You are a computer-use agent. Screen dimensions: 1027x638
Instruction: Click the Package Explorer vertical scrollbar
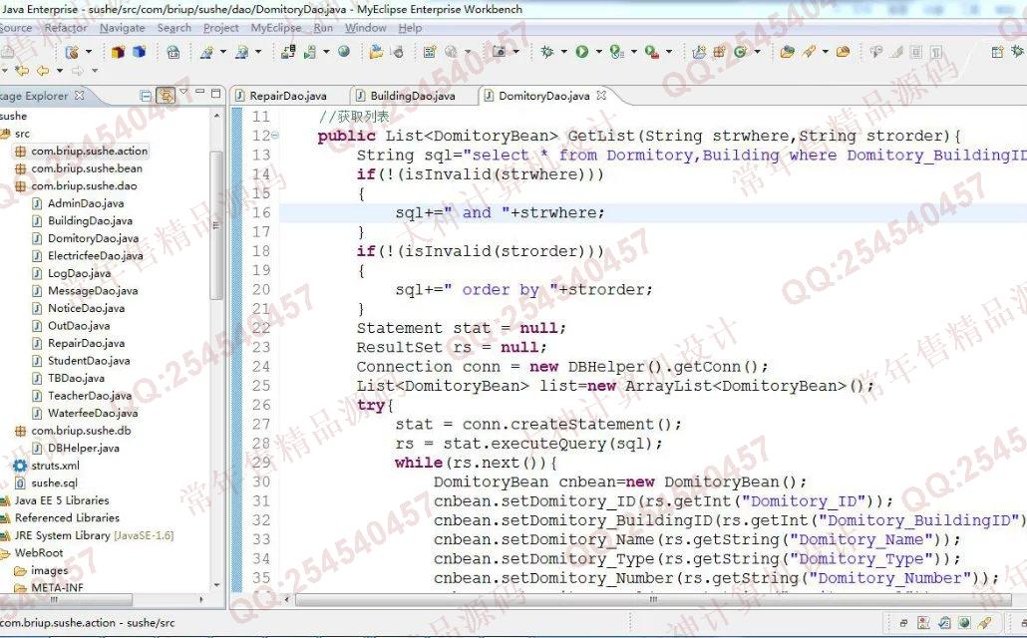(216, 224)
